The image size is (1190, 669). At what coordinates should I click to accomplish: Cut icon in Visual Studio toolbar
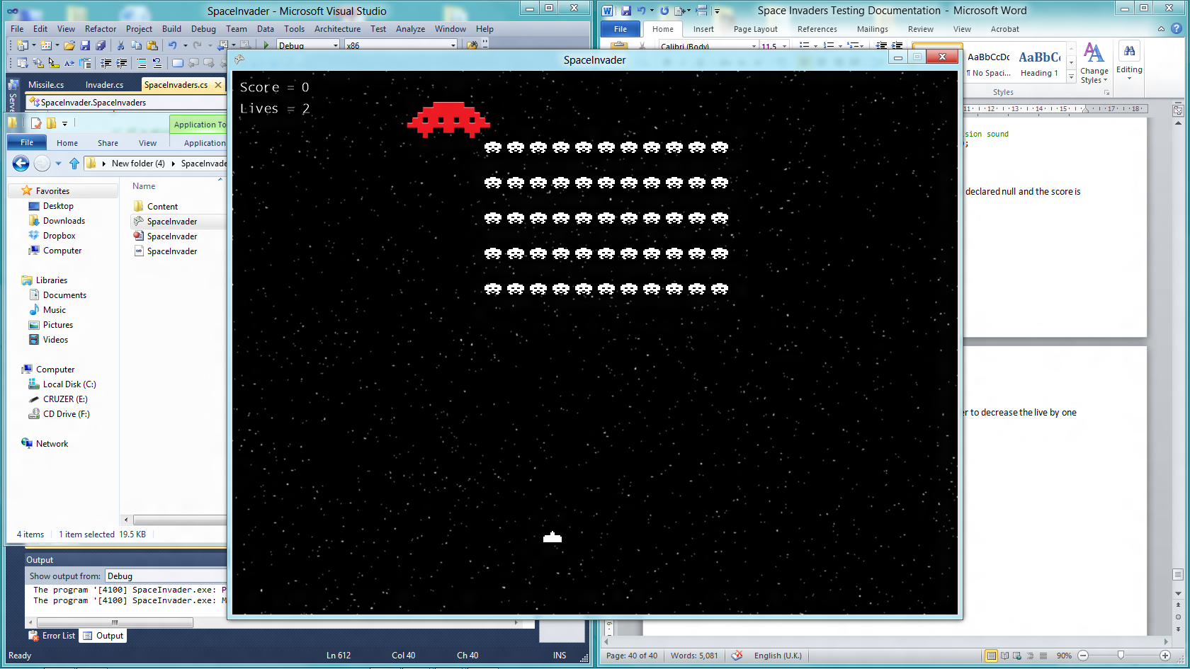point(121,45)
